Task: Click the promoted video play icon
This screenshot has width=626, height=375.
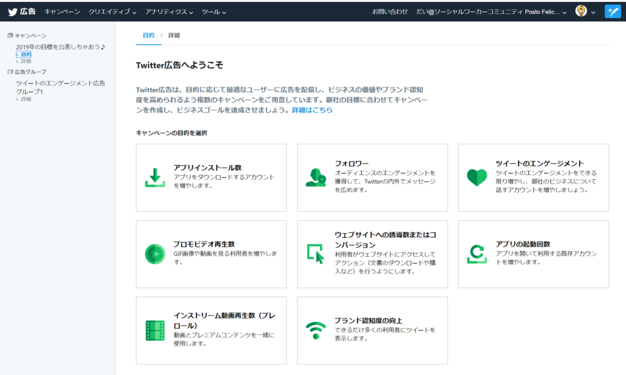Action: point(155,254)
